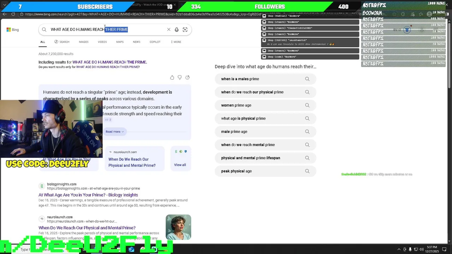Click the biologyinsights.com favicon
Viewport: 452px width, 254px height.
42,186
